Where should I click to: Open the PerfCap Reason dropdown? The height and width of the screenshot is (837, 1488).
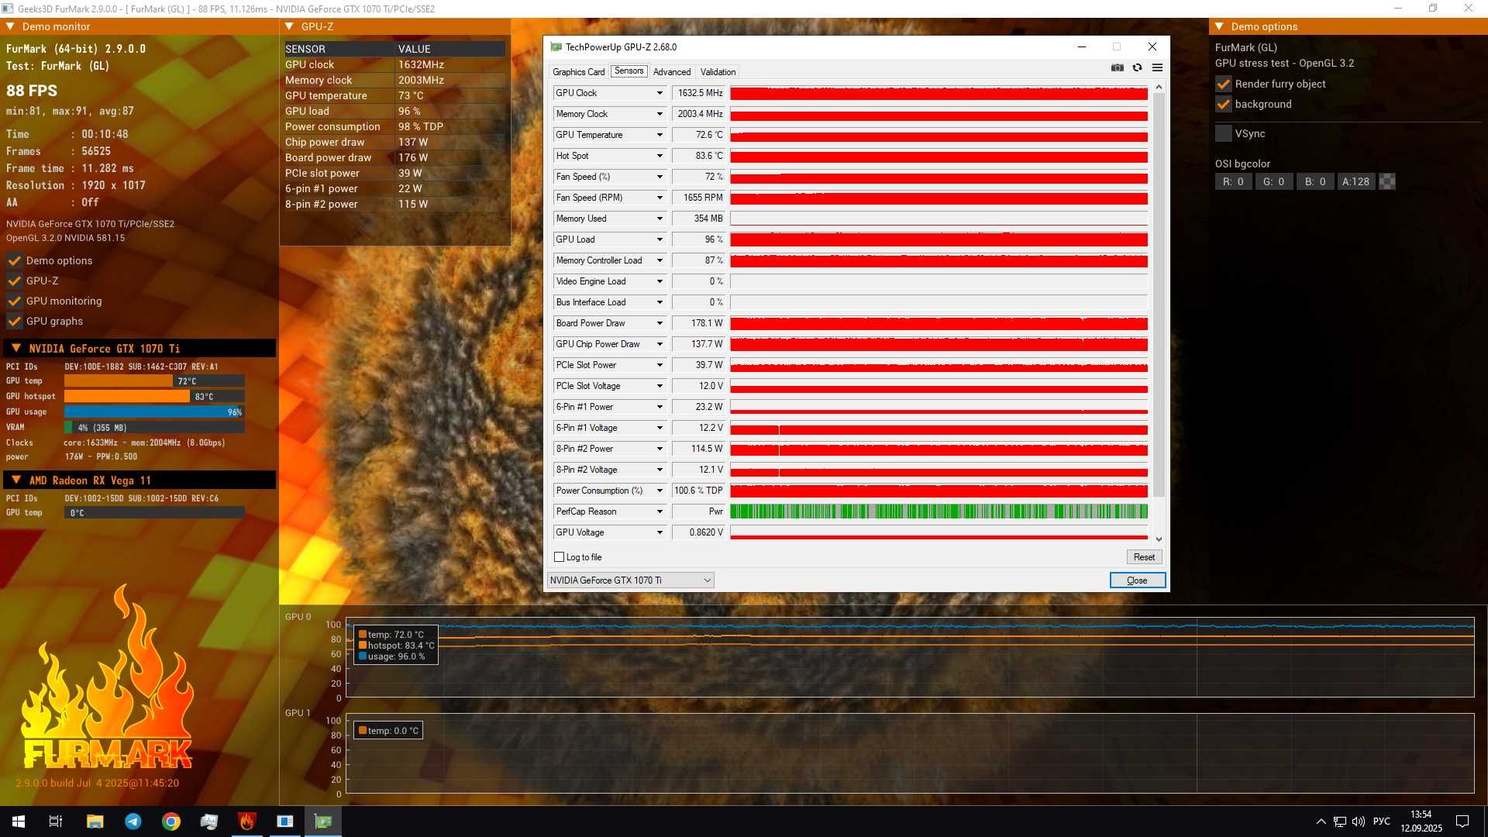[660, 511]
